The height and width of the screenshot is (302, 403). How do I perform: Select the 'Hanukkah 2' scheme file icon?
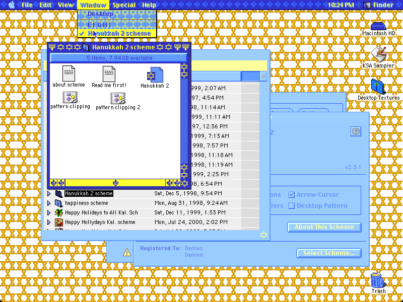pyautogui.click(x=155, y=74)
